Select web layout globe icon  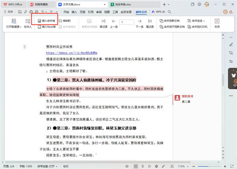pos(156,166)
